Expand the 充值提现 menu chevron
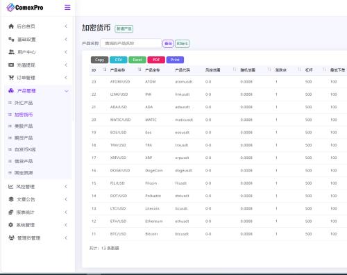Screen dimensions: 347x275 tap(66, 65)
